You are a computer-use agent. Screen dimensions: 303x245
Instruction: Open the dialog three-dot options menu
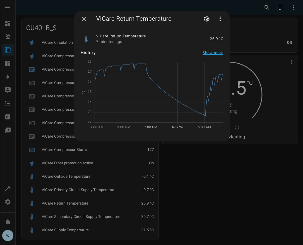coord(220,19)
